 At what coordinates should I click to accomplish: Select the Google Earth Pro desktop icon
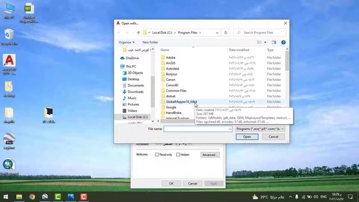(9, 141)
